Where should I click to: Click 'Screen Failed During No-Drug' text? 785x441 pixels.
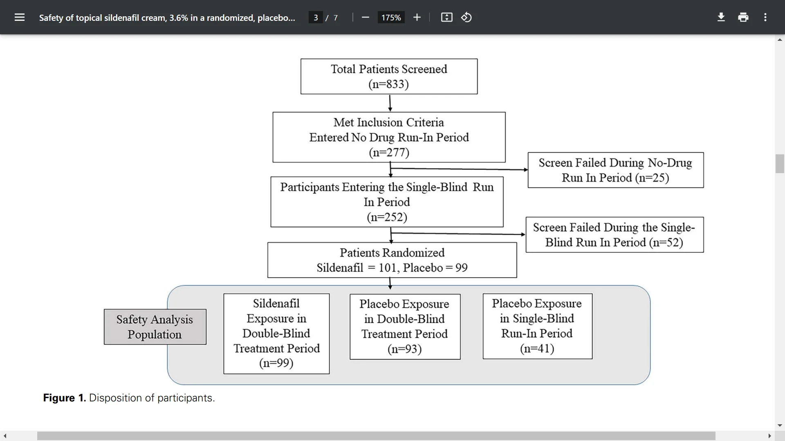coord(615,163)
